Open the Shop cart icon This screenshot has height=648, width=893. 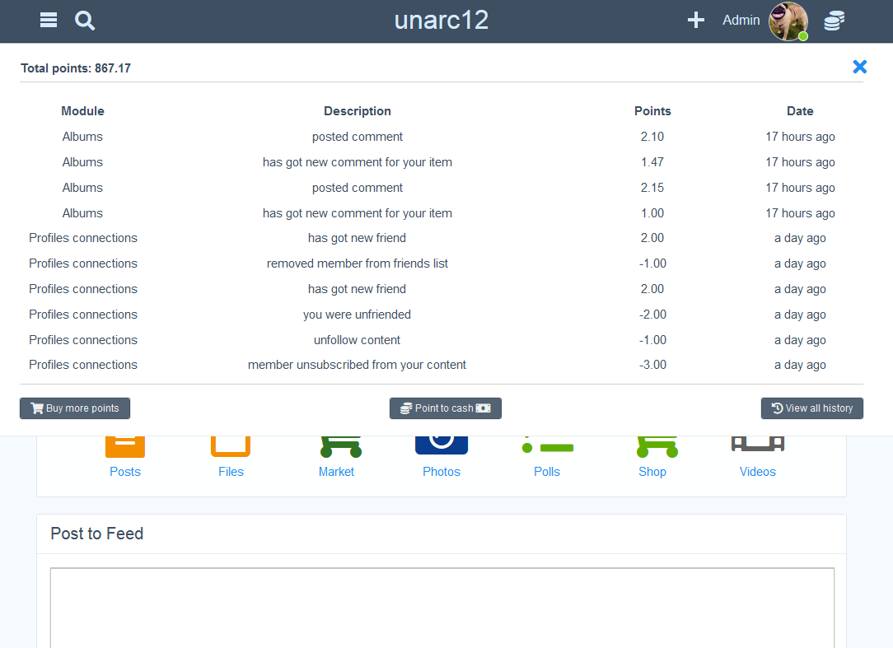click(x=656, y=446)
